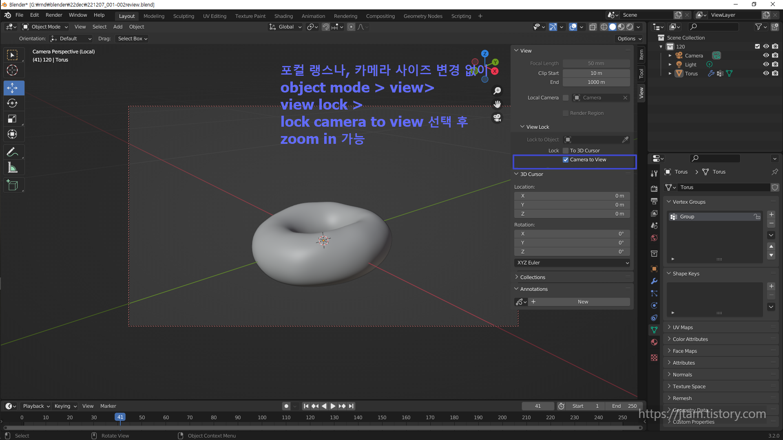Viewport: 783px width, 440px height.
Task: Uncheck Camera to View checkbox
Action: [566, 160]
